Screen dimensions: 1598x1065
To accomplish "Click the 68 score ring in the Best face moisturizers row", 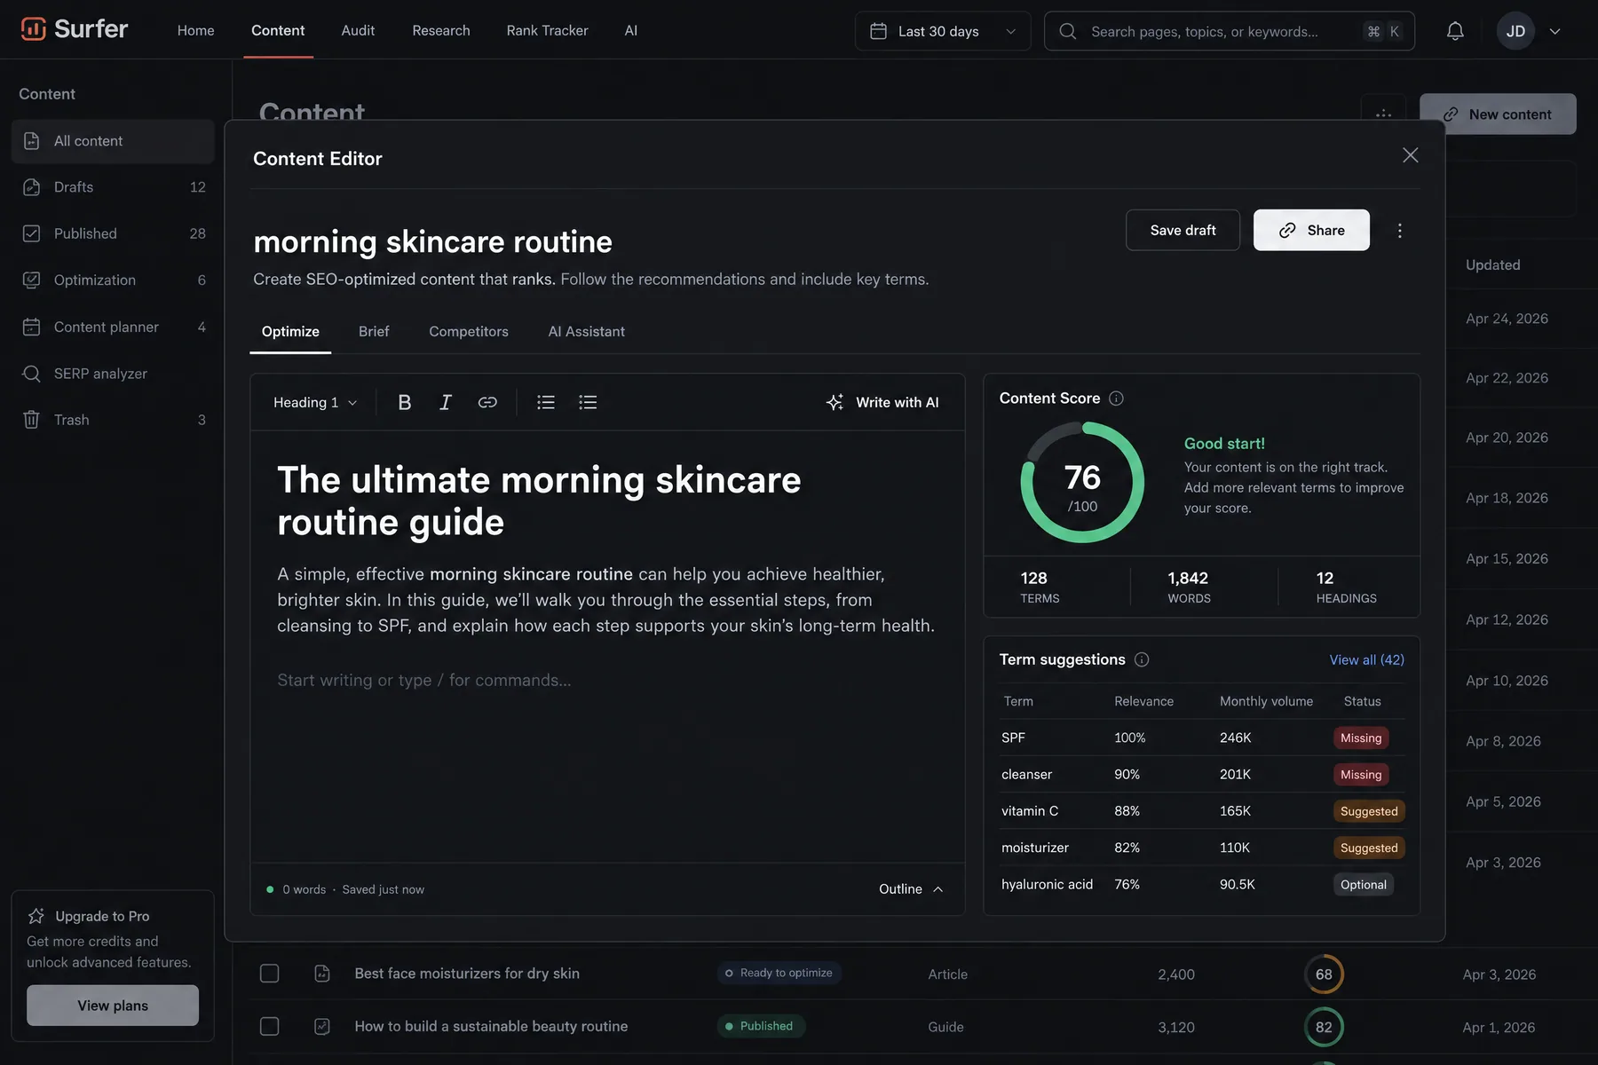I will (1324, 974).
